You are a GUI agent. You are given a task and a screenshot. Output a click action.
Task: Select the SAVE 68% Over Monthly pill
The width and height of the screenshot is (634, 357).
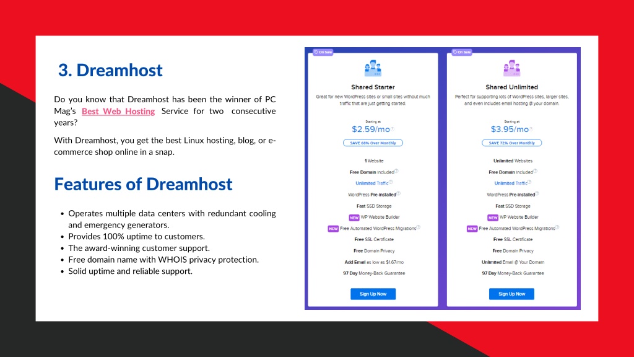373,143
